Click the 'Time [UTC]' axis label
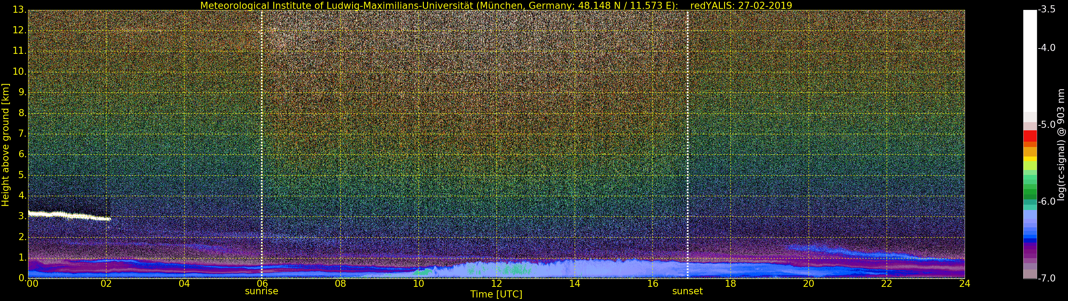 point(496,294)
